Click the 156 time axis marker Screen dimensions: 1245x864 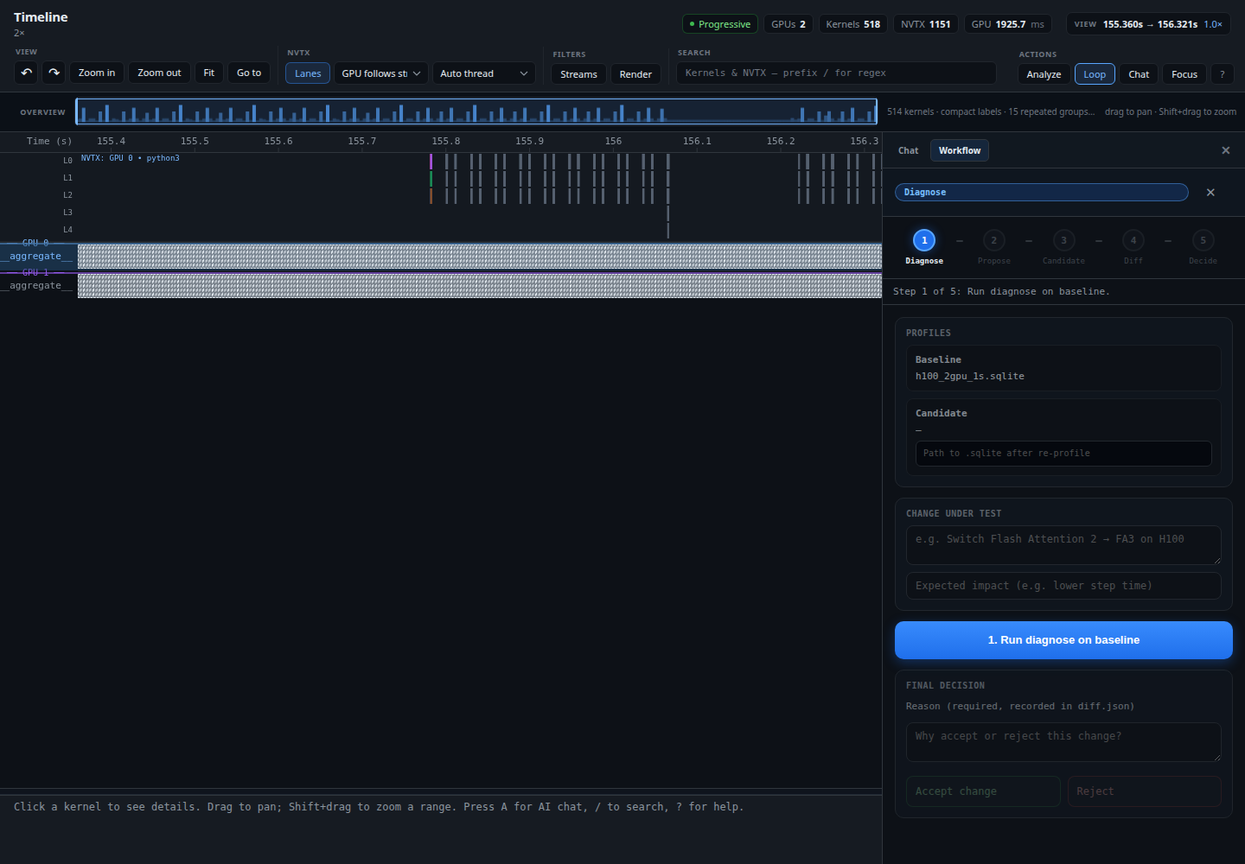click(613, 141)
